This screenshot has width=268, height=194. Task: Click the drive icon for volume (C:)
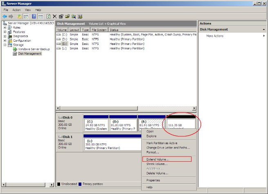tap(59, 34)
